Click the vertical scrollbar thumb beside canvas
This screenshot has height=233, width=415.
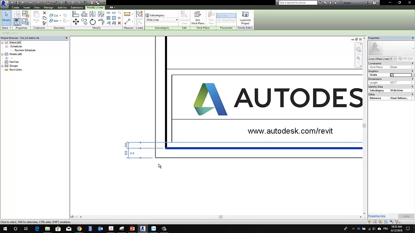coord(364,126)
